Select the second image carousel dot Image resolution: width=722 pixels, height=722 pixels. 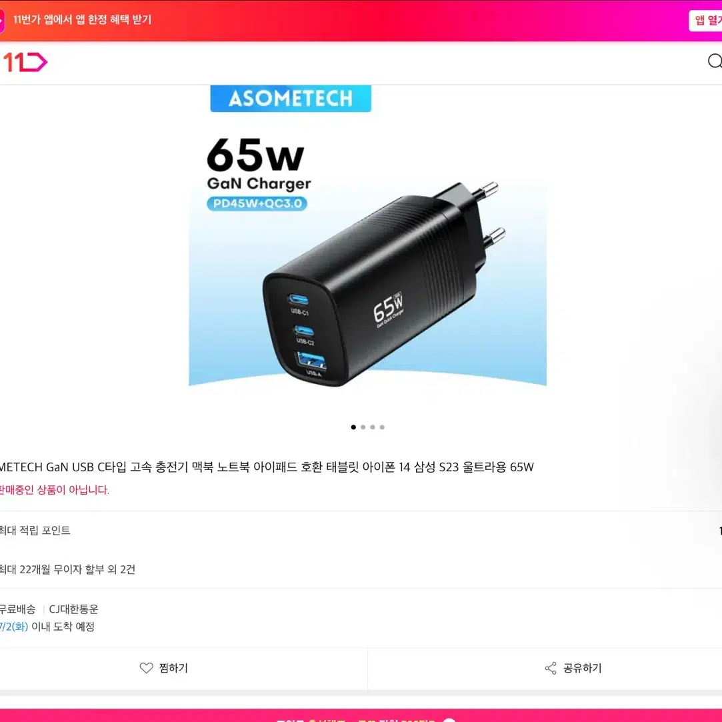coord(363,427)
